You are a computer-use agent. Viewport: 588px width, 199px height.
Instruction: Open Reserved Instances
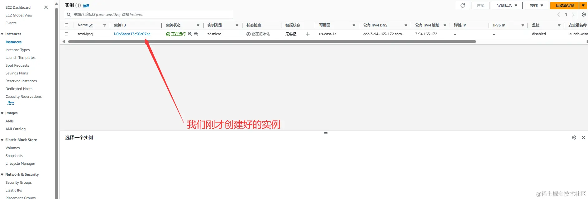click(21, 81)
